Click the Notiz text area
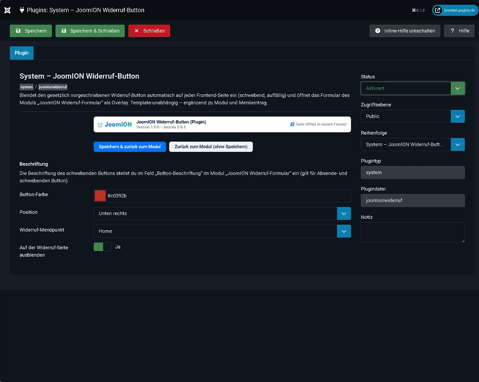 click(x=413, y=232)
